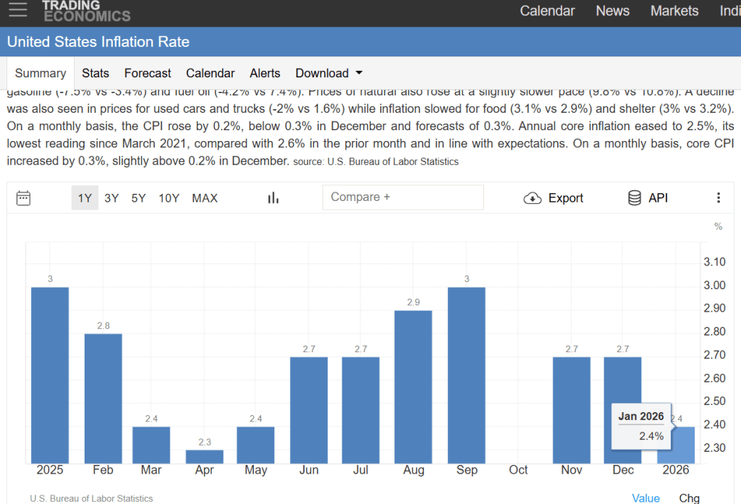Click the API database icon

point(635,198)
